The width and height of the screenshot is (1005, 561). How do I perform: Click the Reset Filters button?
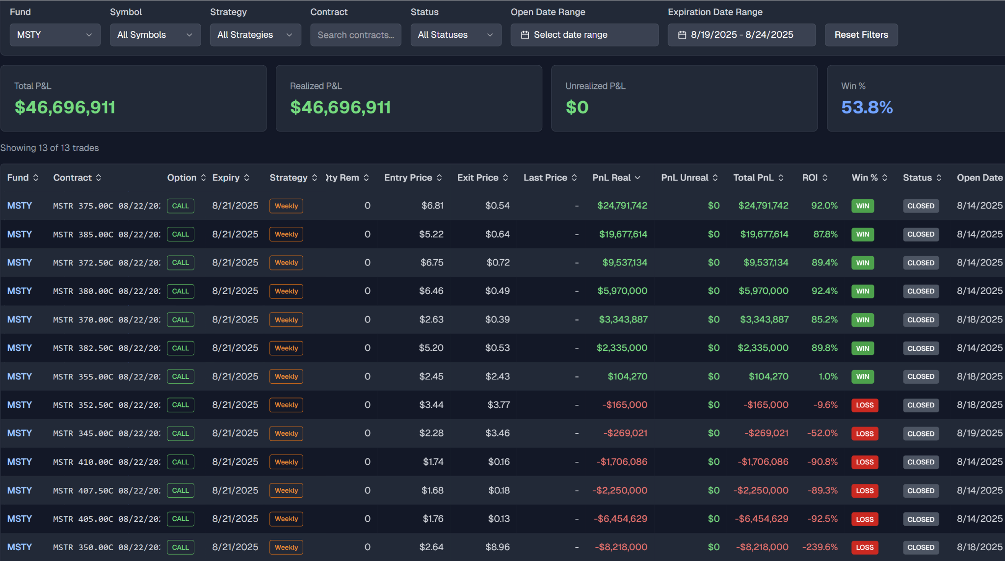pyautogui.click(x=861, y=35)
